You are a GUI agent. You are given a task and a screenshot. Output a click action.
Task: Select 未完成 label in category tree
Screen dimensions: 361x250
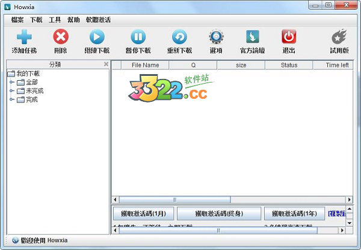tap(34, 91)
